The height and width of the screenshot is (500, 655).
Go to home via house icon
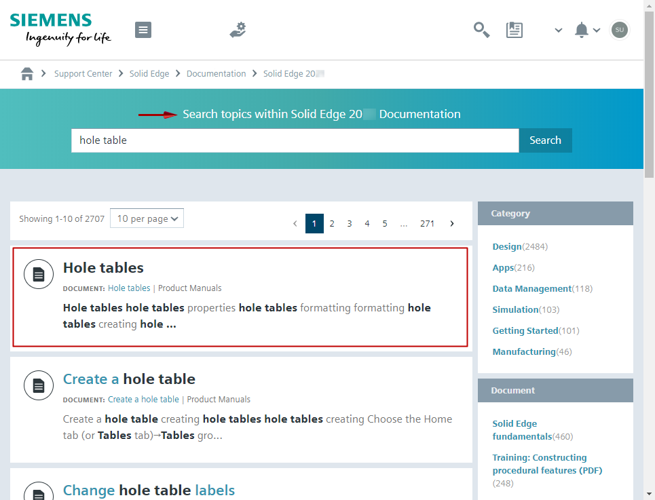pyautogui.click(x=27, y=74)
